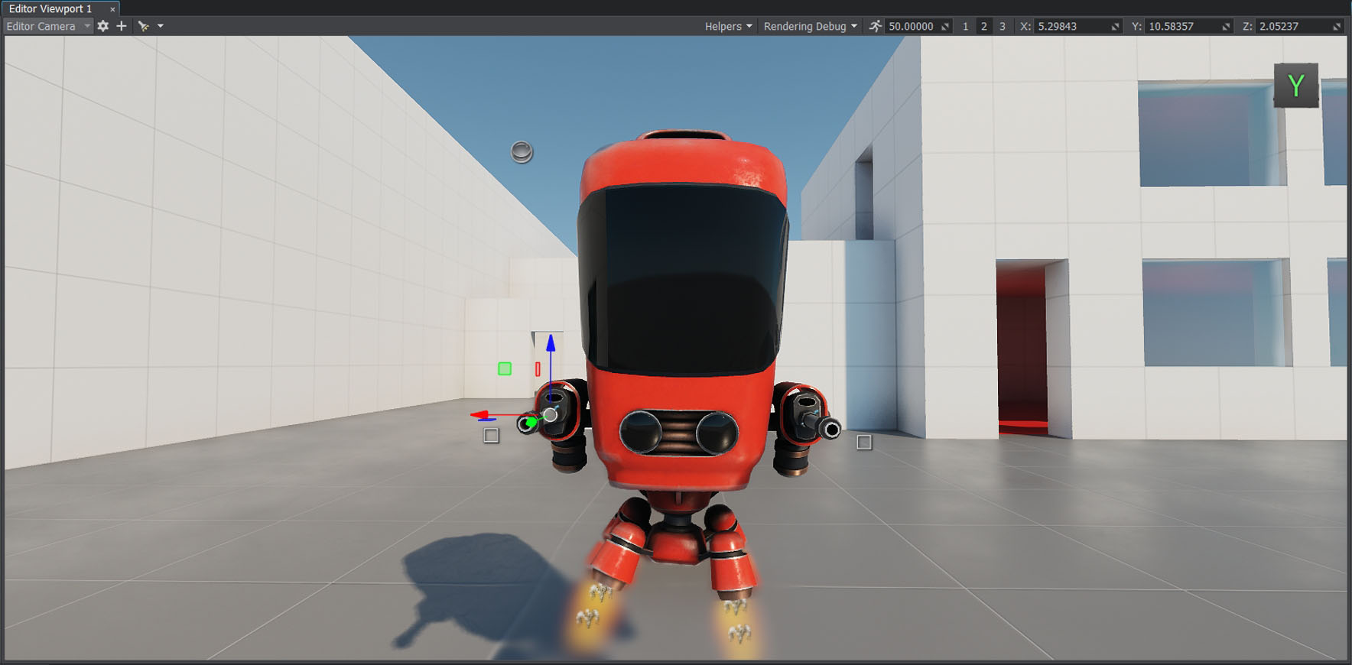Screen dimensions: 1352x665
Task: Click the green Y-axis gizmo dot
Action: (531, 422)
